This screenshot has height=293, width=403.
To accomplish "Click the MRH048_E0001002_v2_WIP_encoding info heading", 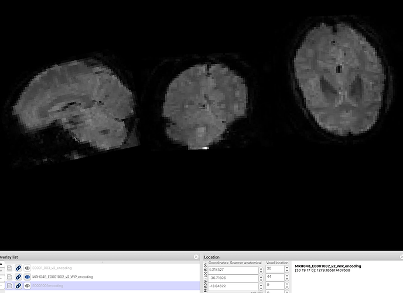I will (x=328, y=266).
